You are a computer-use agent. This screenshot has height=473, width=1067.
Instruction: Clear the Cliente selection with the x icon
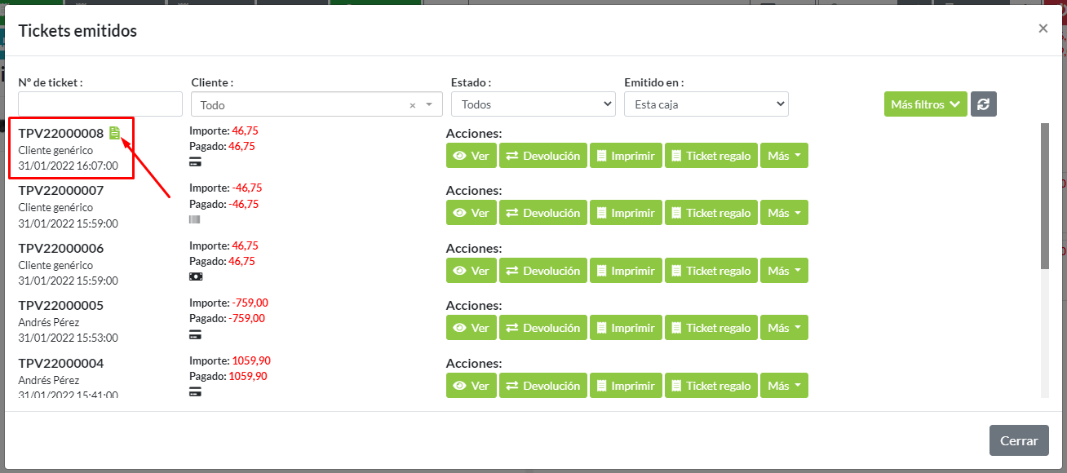[412, 105]
